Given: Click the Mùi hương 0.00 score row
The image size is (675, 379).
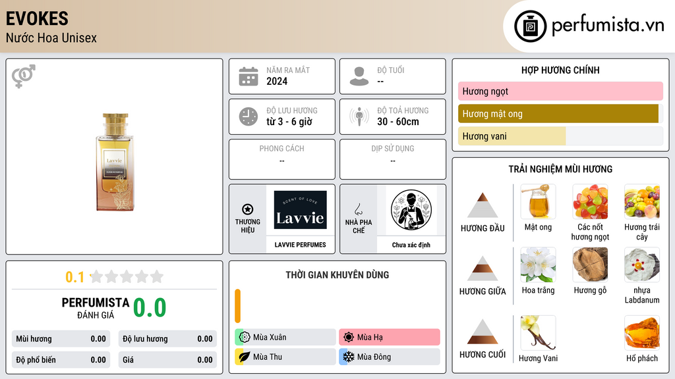Looking at the screenshot, I should [x=61, y=339].
